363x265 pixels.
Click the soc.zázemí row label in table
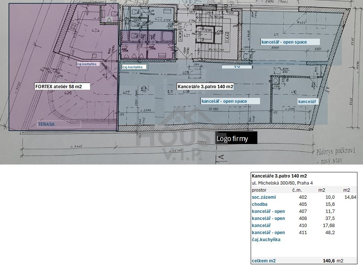tap(264, 197)
